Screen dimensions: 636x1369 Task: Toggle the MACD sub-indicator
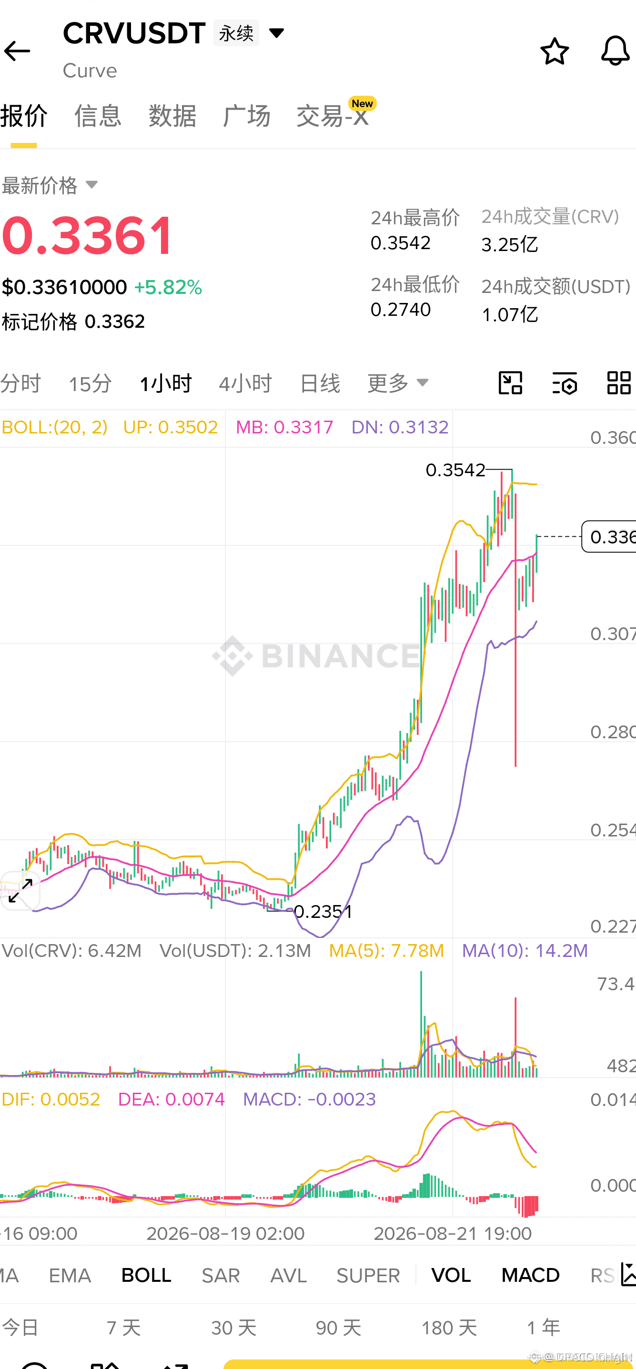pos(530,1275)
